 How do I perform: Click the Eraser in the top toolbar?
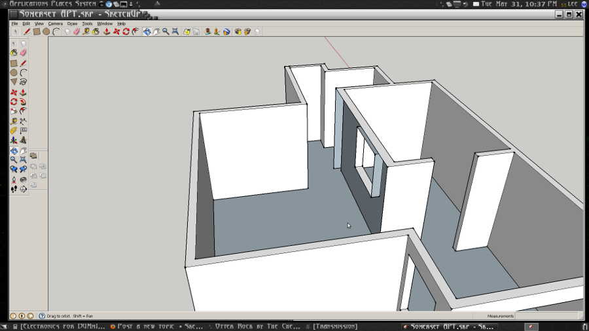76,31
